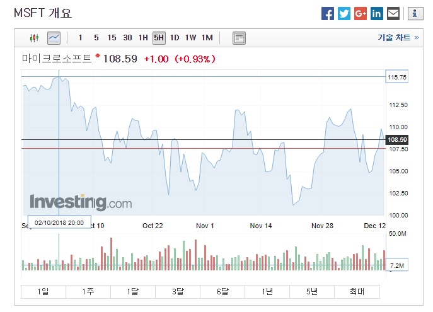Click the (+0.93%) percent change

[195, 59]
